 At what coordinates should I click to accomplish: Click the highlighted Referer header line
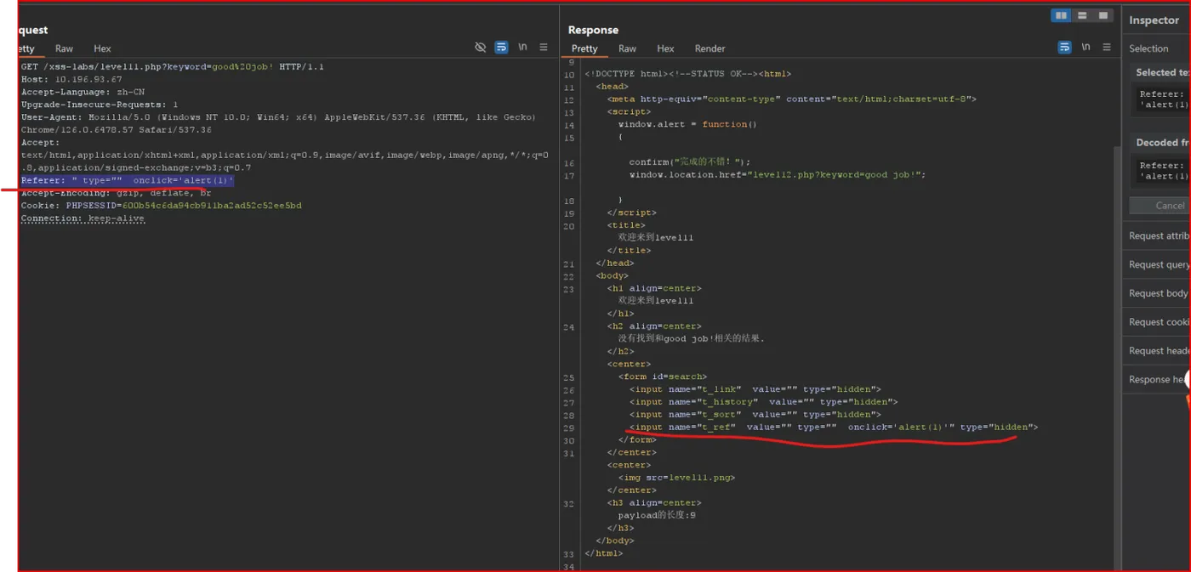tap(128, 181)
